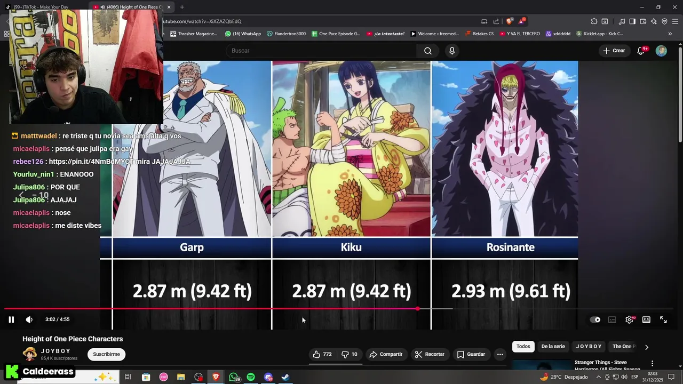Image resolution: width=683 pixels, height=384 pixels.
Task: Open the JOYBOY channel avatar
Action: [30, 354]
